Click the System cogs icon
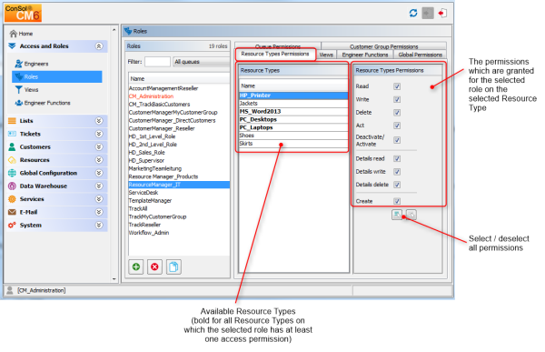The height and width of the screenshot is (352, 545). tap(12, 225)
